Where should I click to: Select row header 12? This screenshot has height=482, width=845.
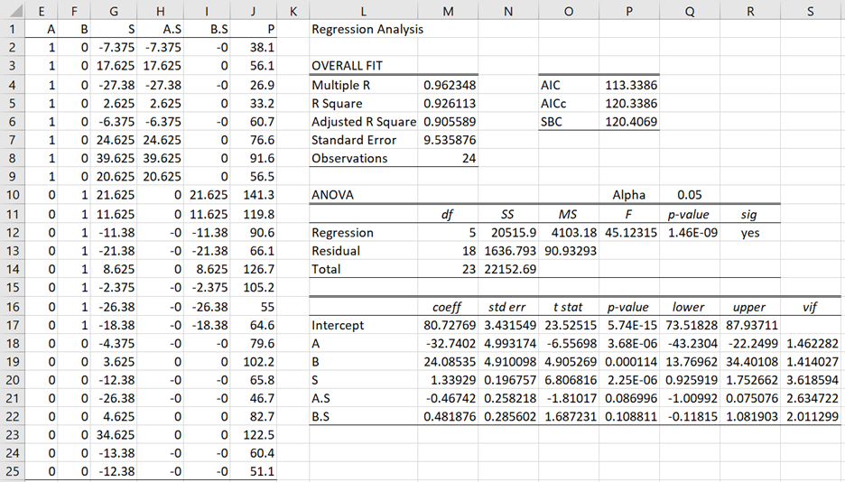(x=12, y=233)
